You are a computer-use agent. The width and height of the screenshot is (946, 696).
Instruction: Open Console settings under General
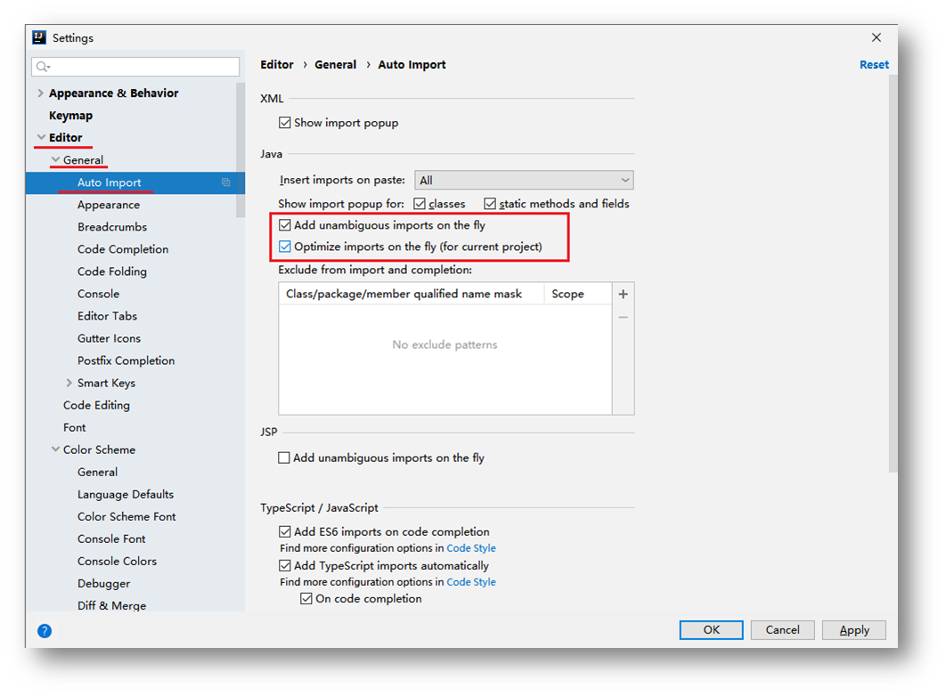pos(98,294)
